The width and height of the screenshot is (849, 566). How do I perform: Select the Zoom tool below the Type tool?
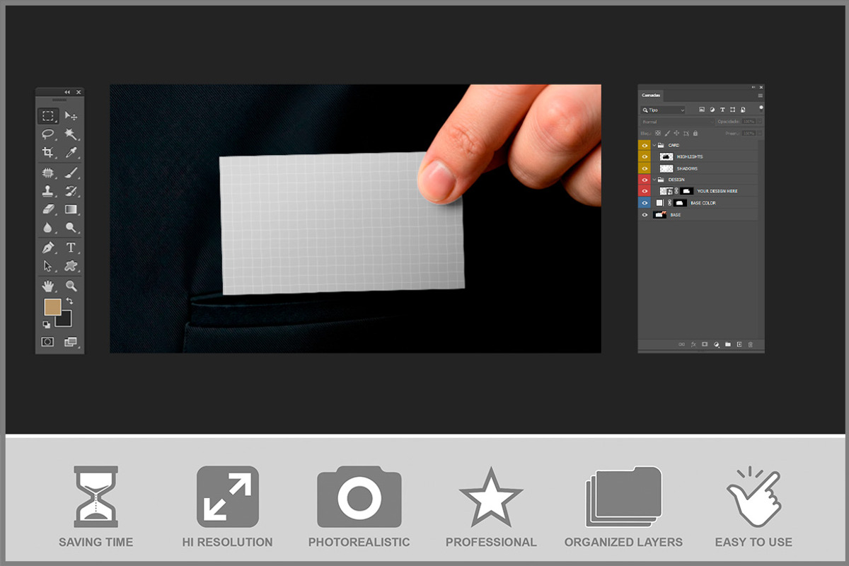pyautogui.click(x=71, y=286)
